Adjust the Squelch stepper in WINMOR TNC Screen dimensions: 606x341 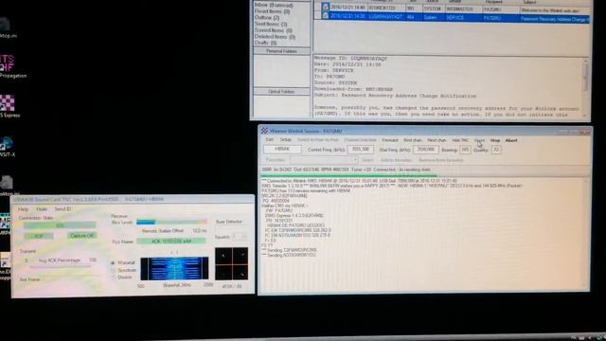click(x=240, y=237)
